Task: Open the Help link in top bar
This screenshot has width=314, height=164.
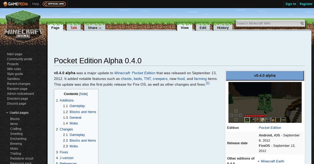Action: tap(36, 4)
